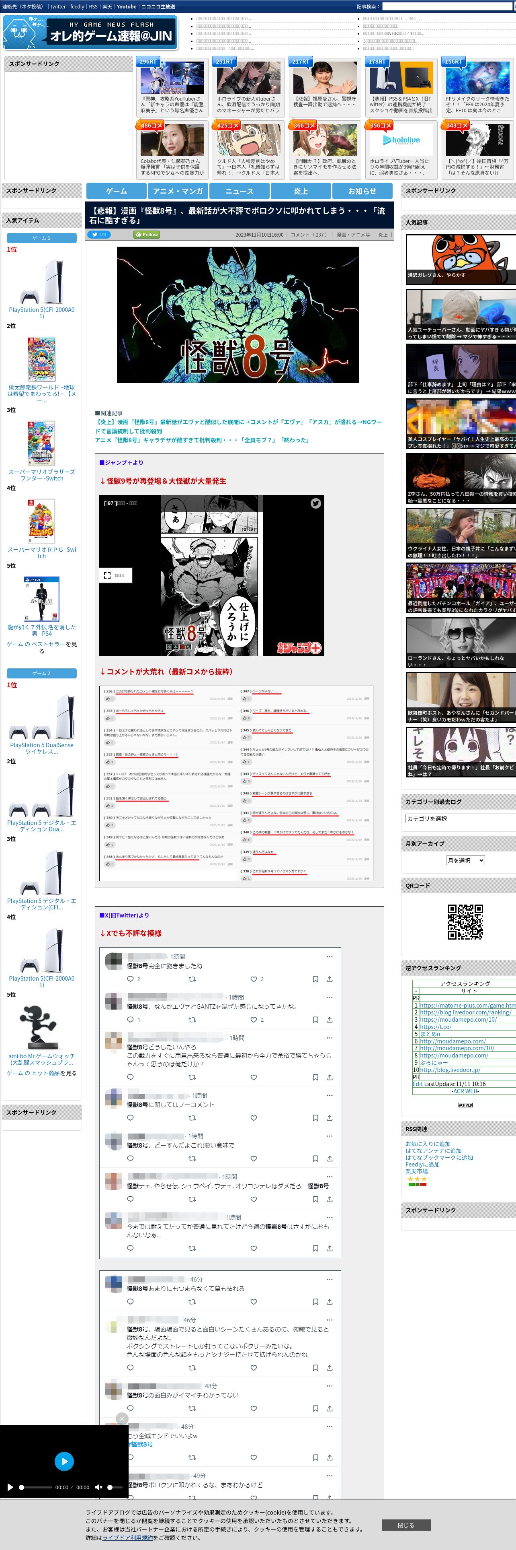Click the ゲーム 2 blue ranking header

(41, 673)
